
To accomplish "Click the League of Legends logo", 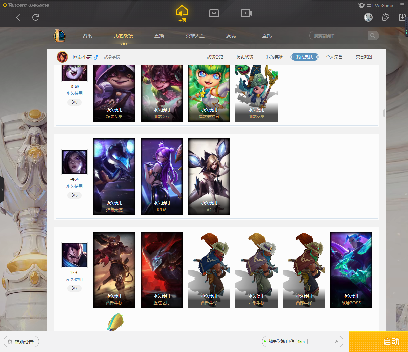I will (x=60, y=36).
